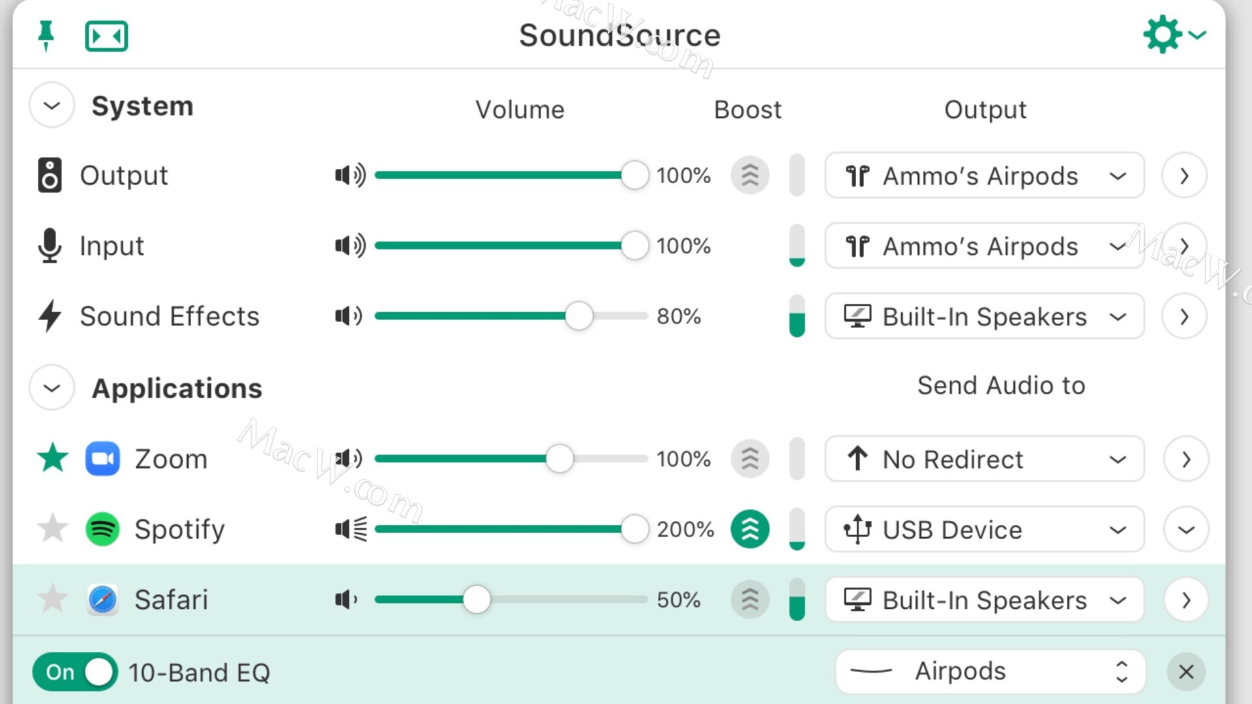The image size is (1252, 704).
Task: Mute the system Input volume icon
Action: tap(350, 245)
